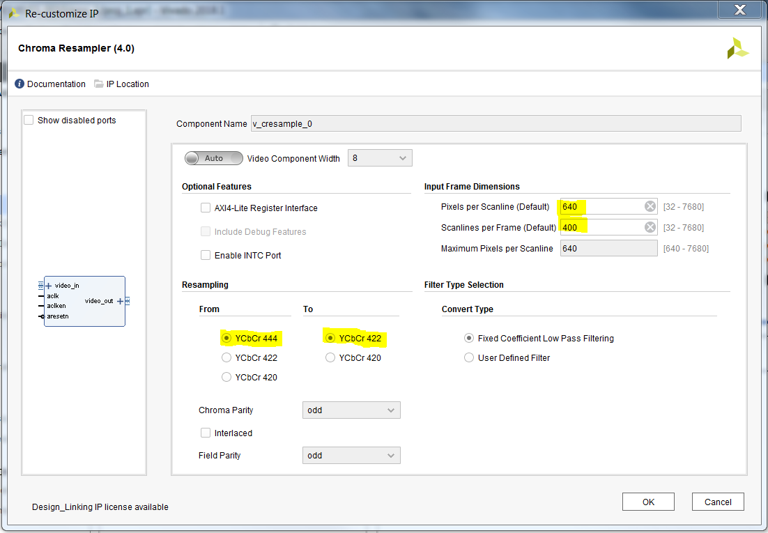
Task: Expand the video_in port plus icon
Action: click(x=49, y=286)
